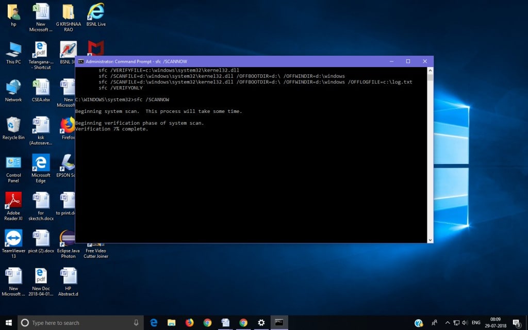The width and height of the screenshot is (528, 330).
Task: Expand hidden system tray icons
Action: point(447,322)
